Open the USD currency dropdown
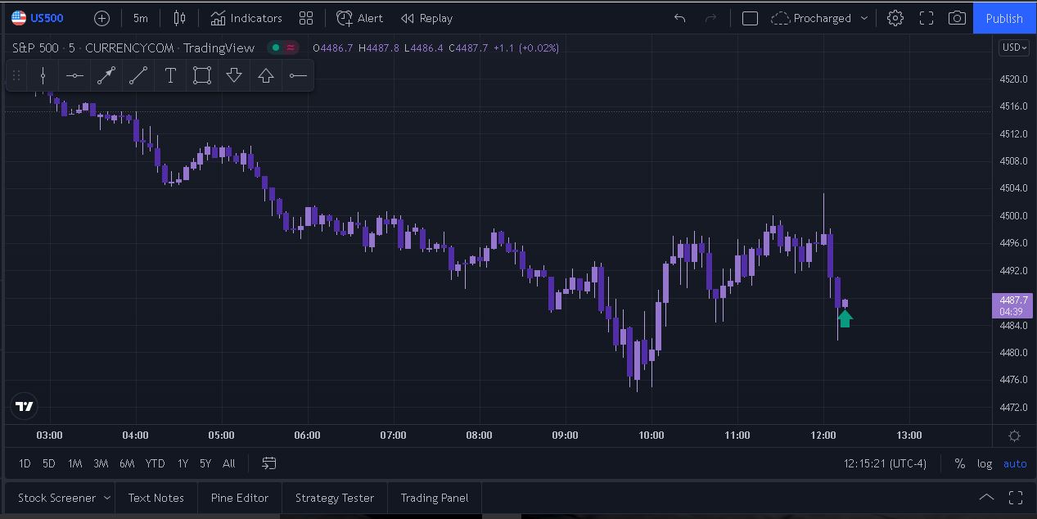Viewport: 1037px width, 519px height. [x=1013, y=47]
